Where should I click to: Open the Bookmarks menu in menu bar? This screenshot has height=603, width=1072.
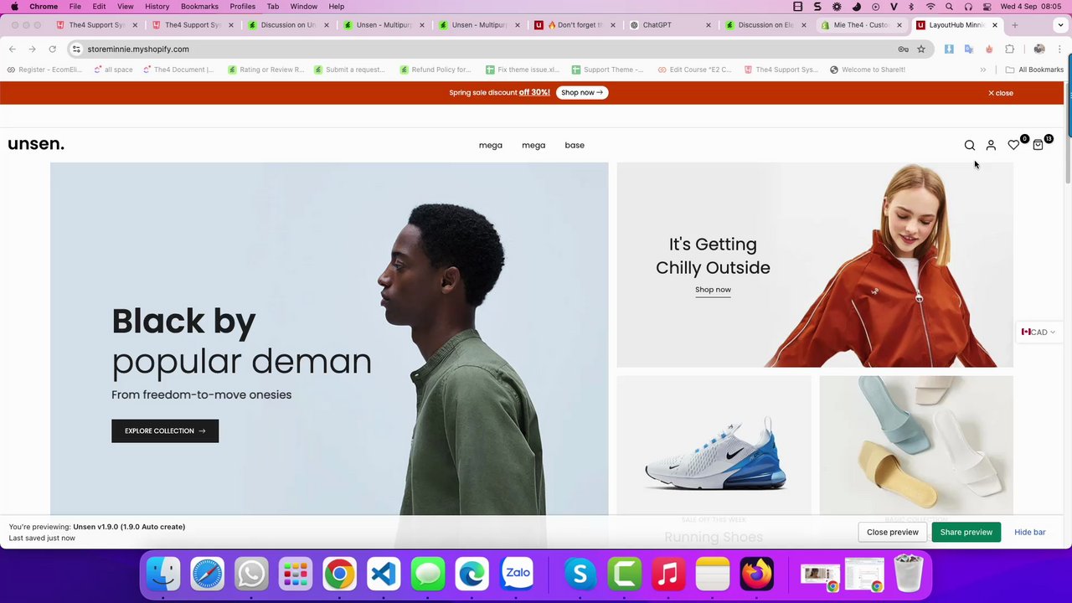point(199,7)
